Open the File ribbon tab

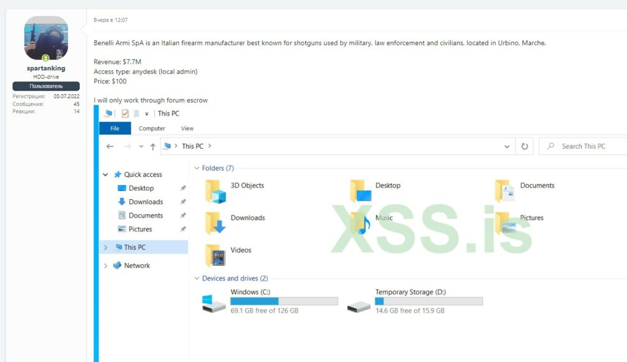(115, 129)
